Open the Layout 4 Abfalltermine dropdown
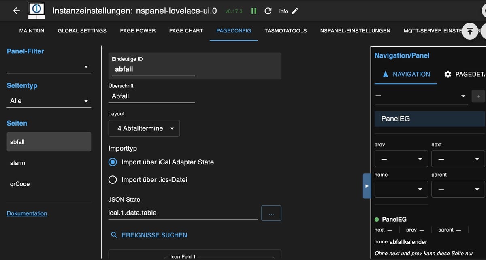 (144, 128)
